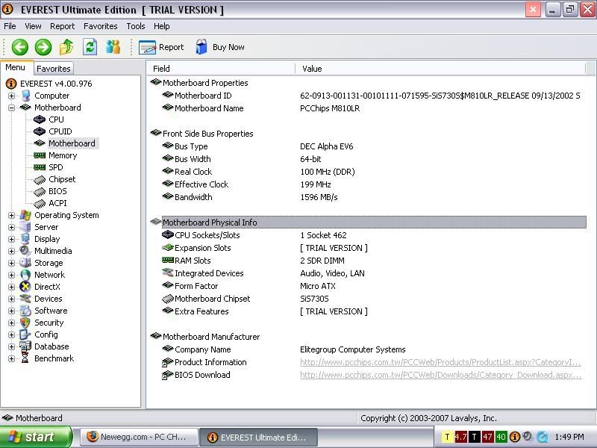Expand the Storage tree node
The width and height of the screenshot is (597, 448).
[x=11, y=264]
